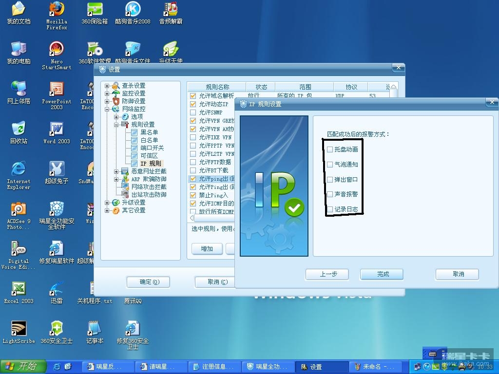
Task: Open the ACDSee 9 Photo desktop icon
Action: tap(19, 209)
